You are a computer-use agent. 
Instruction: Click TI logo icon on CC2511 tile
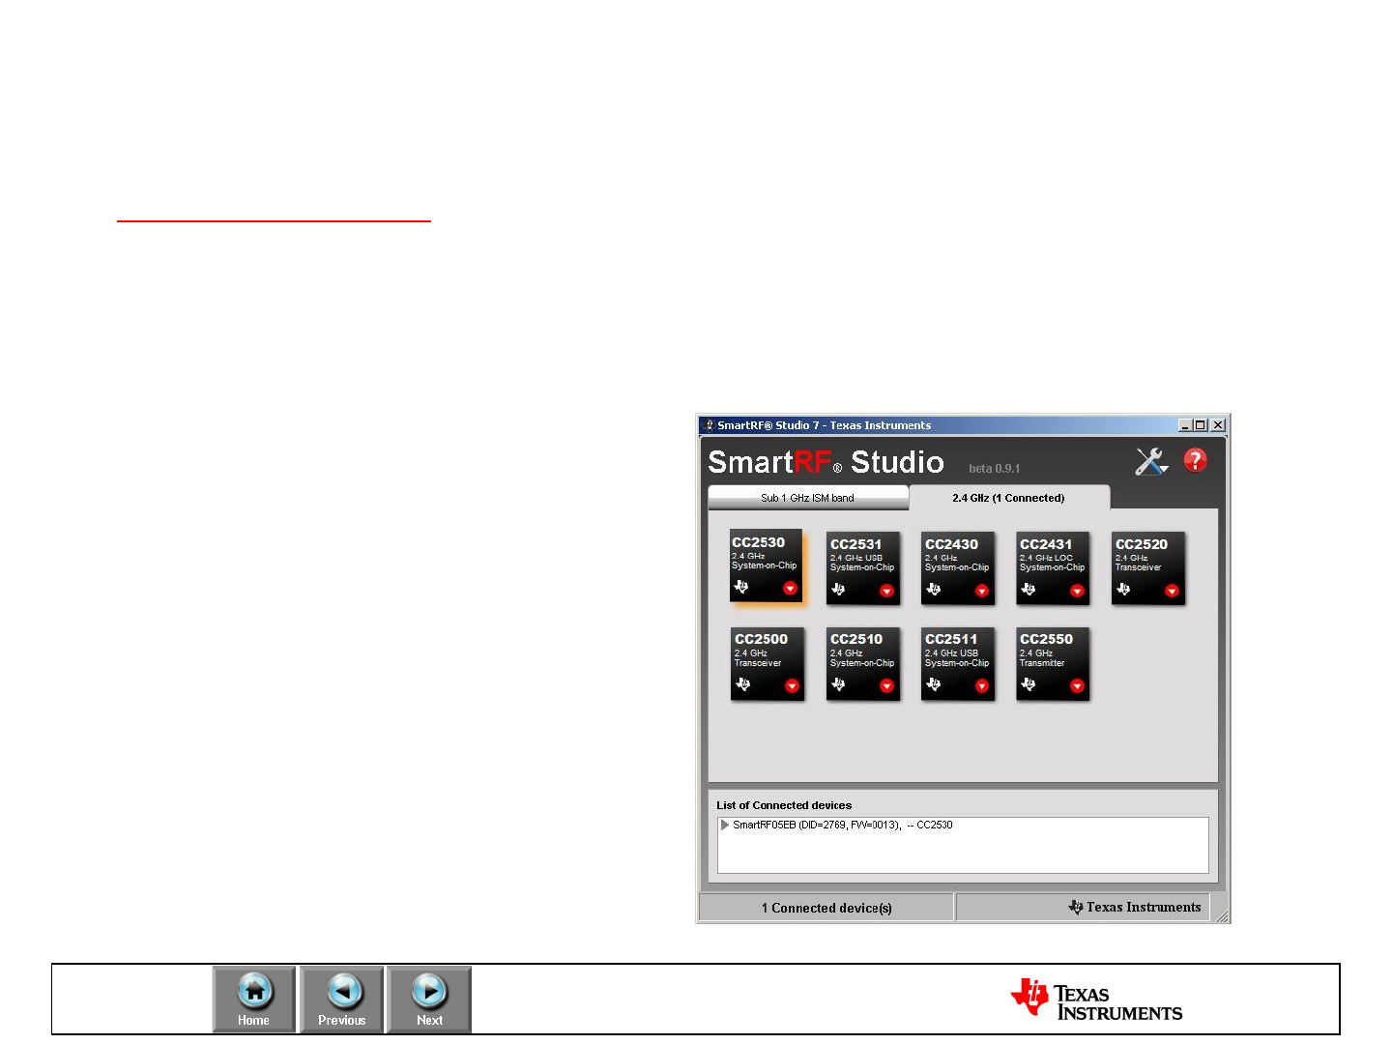[933, 684]
